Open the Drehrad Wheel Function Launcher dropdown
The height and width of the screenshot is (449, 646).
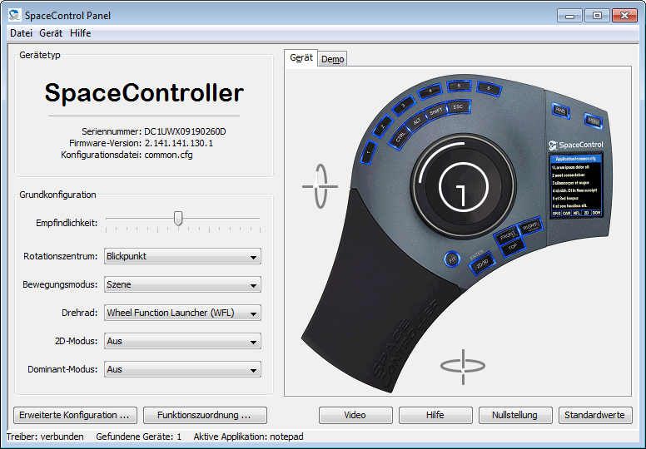[182, 313]
